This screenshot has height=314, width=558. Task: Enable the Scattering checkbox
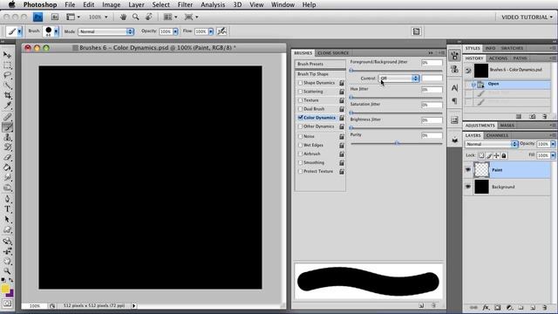300,92
